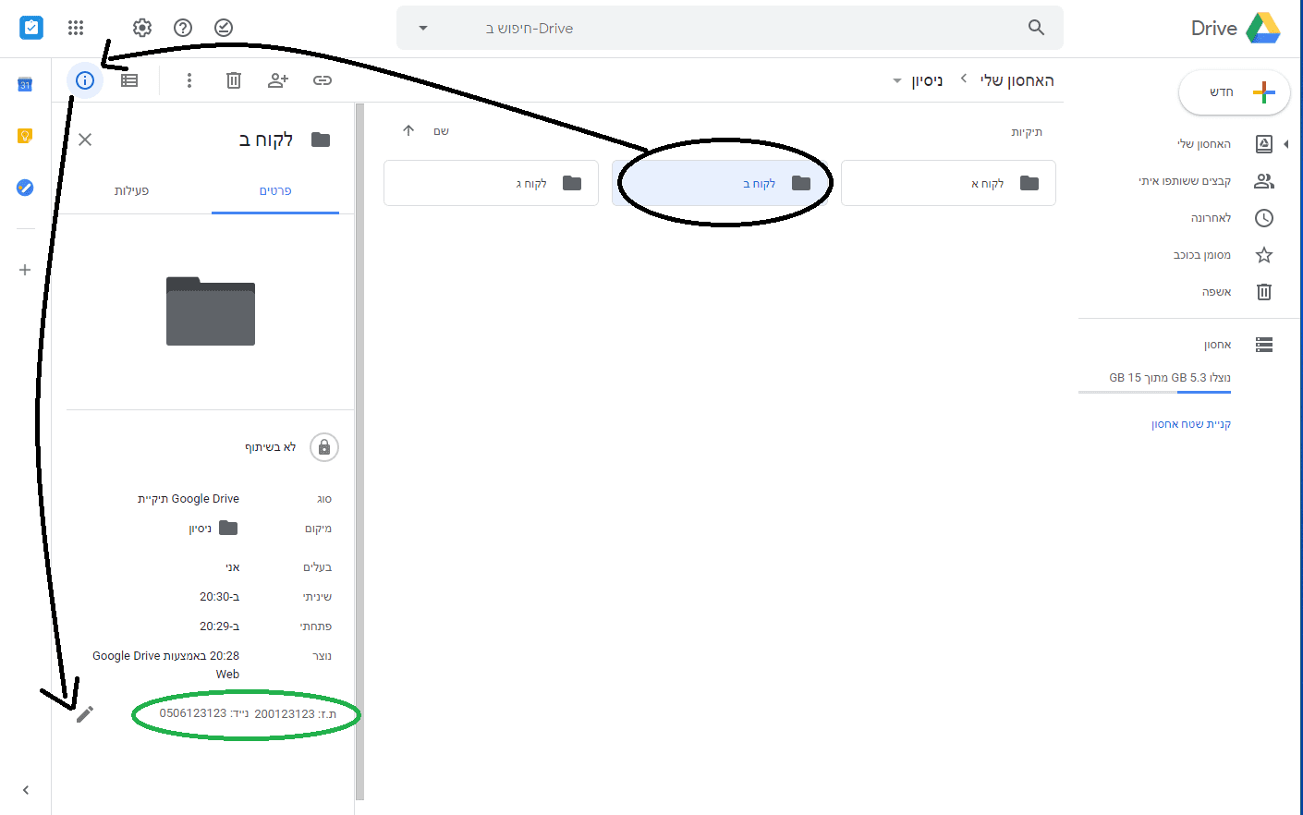Click the storage usage progress bar
The image size is (1303, 815).
click(1154, 393)
